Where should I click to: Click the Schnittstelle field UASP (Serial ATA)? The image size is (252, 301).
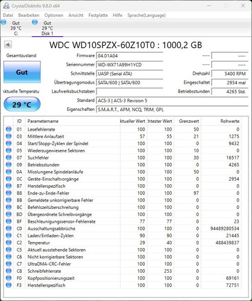coord(130,73)
